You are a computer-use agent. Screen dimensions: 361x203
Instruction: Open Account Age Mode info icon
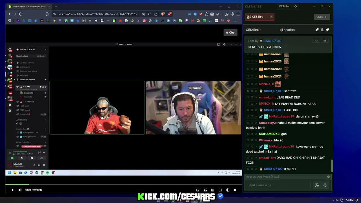coord(328,177)
